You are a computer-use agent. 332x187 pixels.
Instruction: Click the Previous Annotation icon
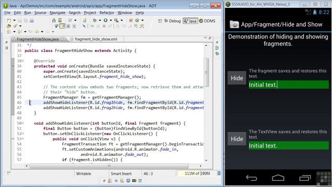[19, 32]
